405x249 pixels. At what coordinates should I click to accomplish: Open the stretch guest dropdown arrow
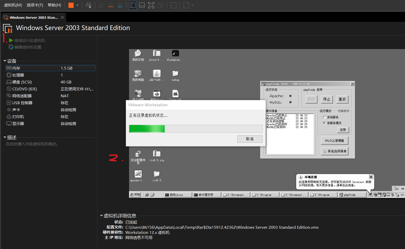192,5
